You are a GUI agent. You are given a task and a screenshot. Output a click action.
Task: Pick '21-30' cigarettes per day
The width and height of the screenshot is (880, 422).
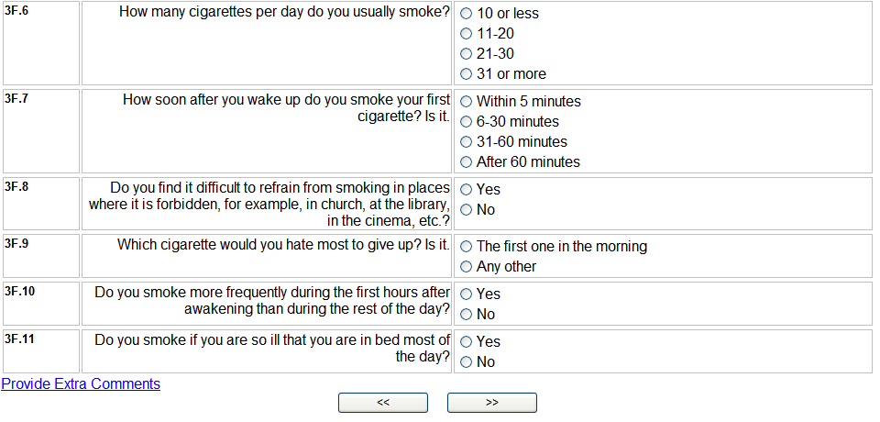466,54
